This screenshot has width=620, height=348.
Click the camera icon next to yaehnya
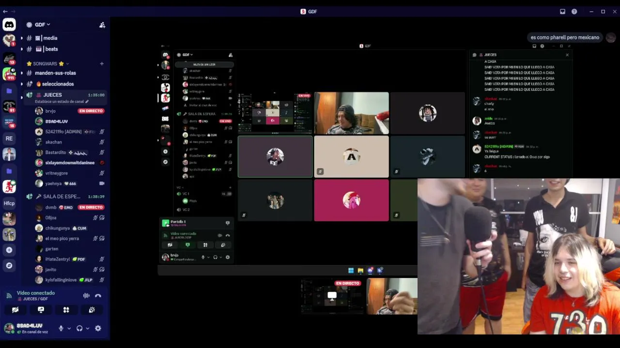[x=102, y=184]
